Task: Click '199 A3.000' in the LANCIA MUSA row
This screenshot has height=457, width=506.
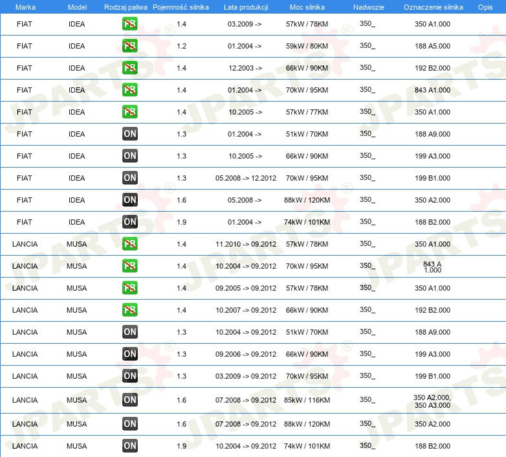Action: 432,354
